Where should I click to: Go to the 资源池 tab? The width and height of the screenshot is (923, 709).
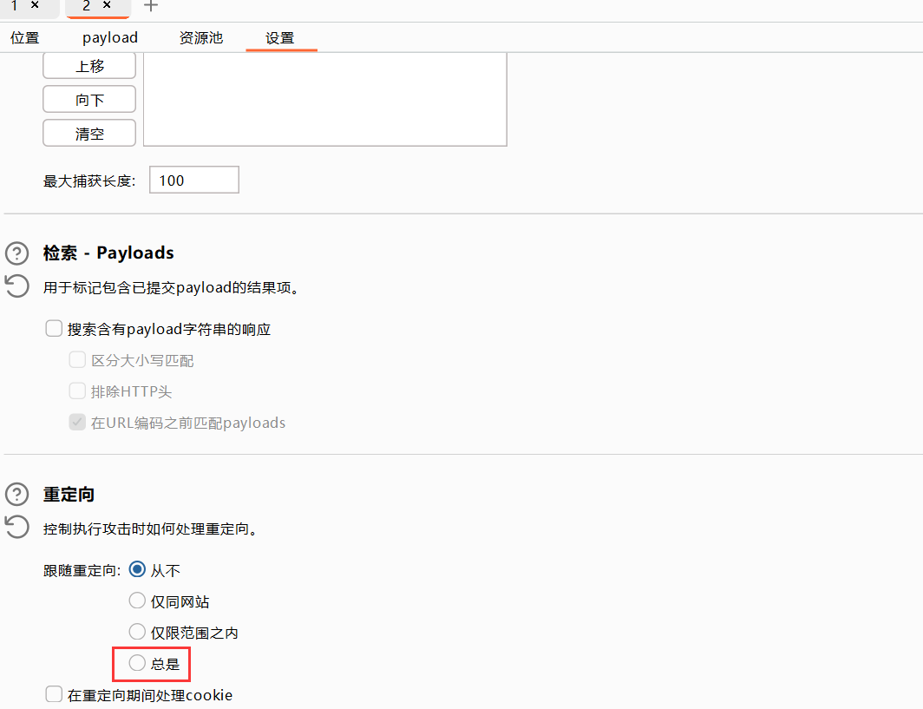point(201,38)
